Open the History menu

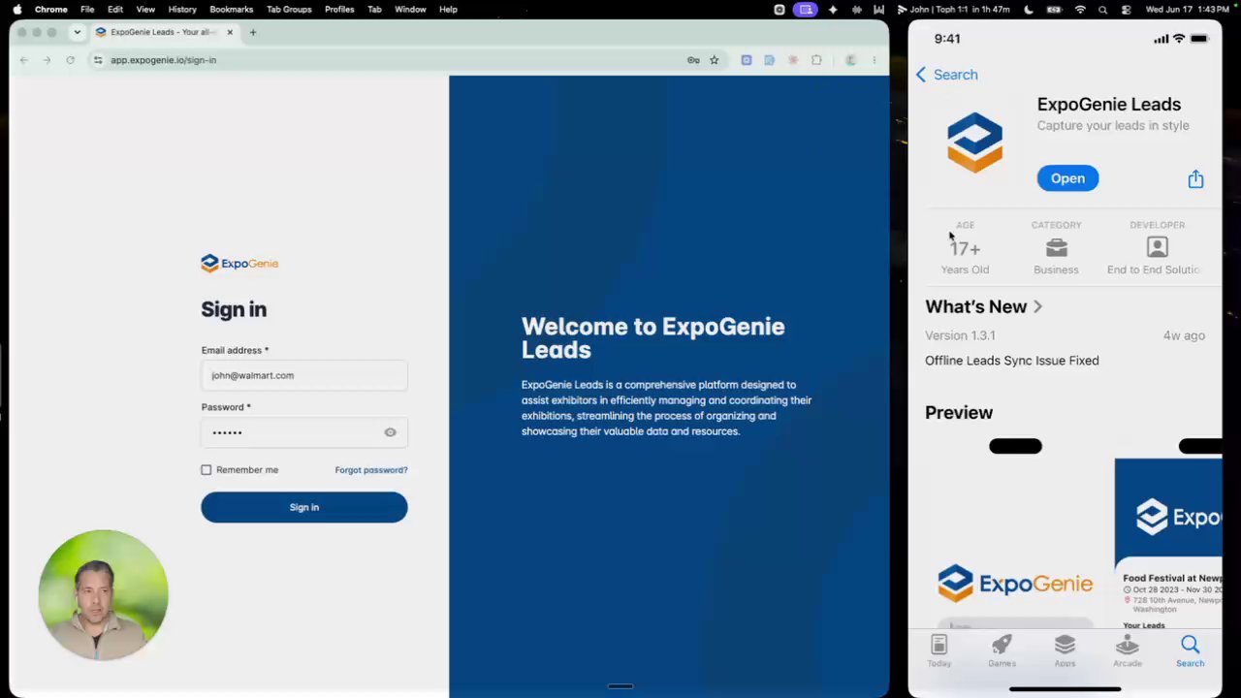182,10
